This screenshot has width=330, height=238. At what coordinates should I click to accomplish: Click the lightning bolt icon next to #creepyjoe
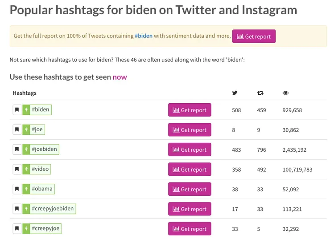[26, 229]
